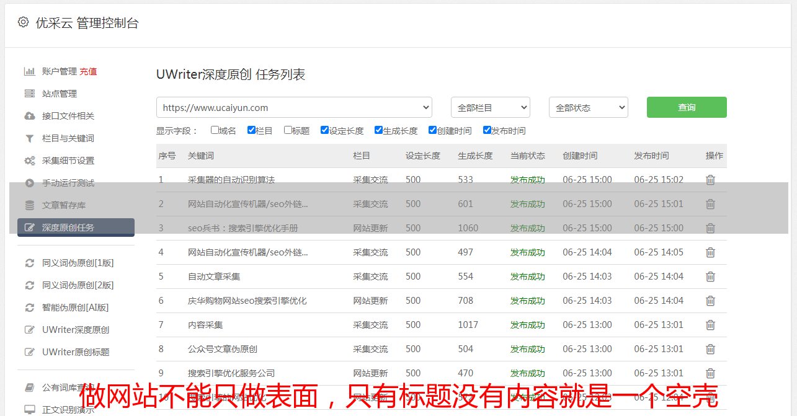Open UWriter深度原创 sidebar link

(x=76, y=330)
